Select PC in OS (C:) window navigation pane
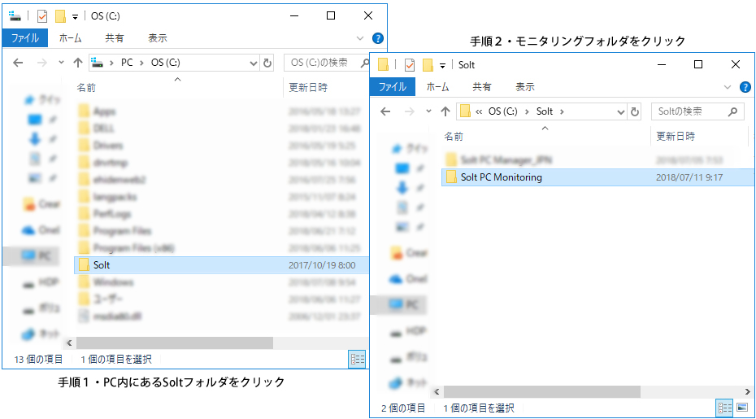This screenshot has width=756, height=419. tap(37, 255)
